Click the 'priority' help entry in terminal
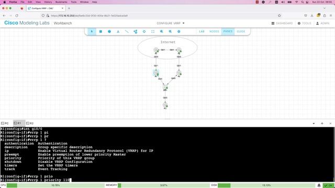This screenshot has height=188, width=335. point(13,158)
